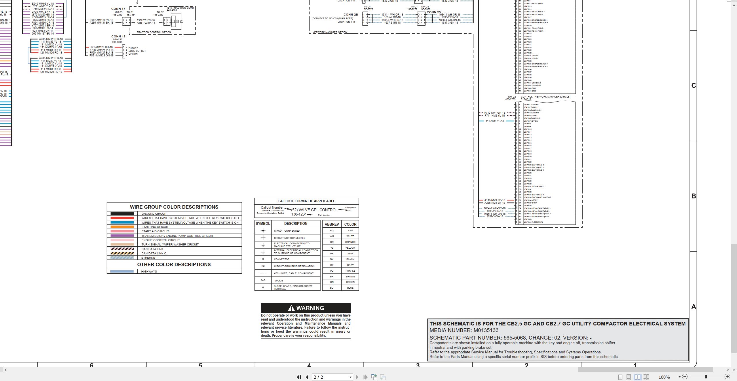Click the red key-switch-off wire swatch

click(x=122, y=218)
